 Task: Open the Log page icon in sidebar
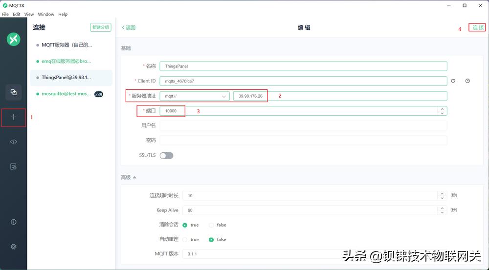coord(13,166)
